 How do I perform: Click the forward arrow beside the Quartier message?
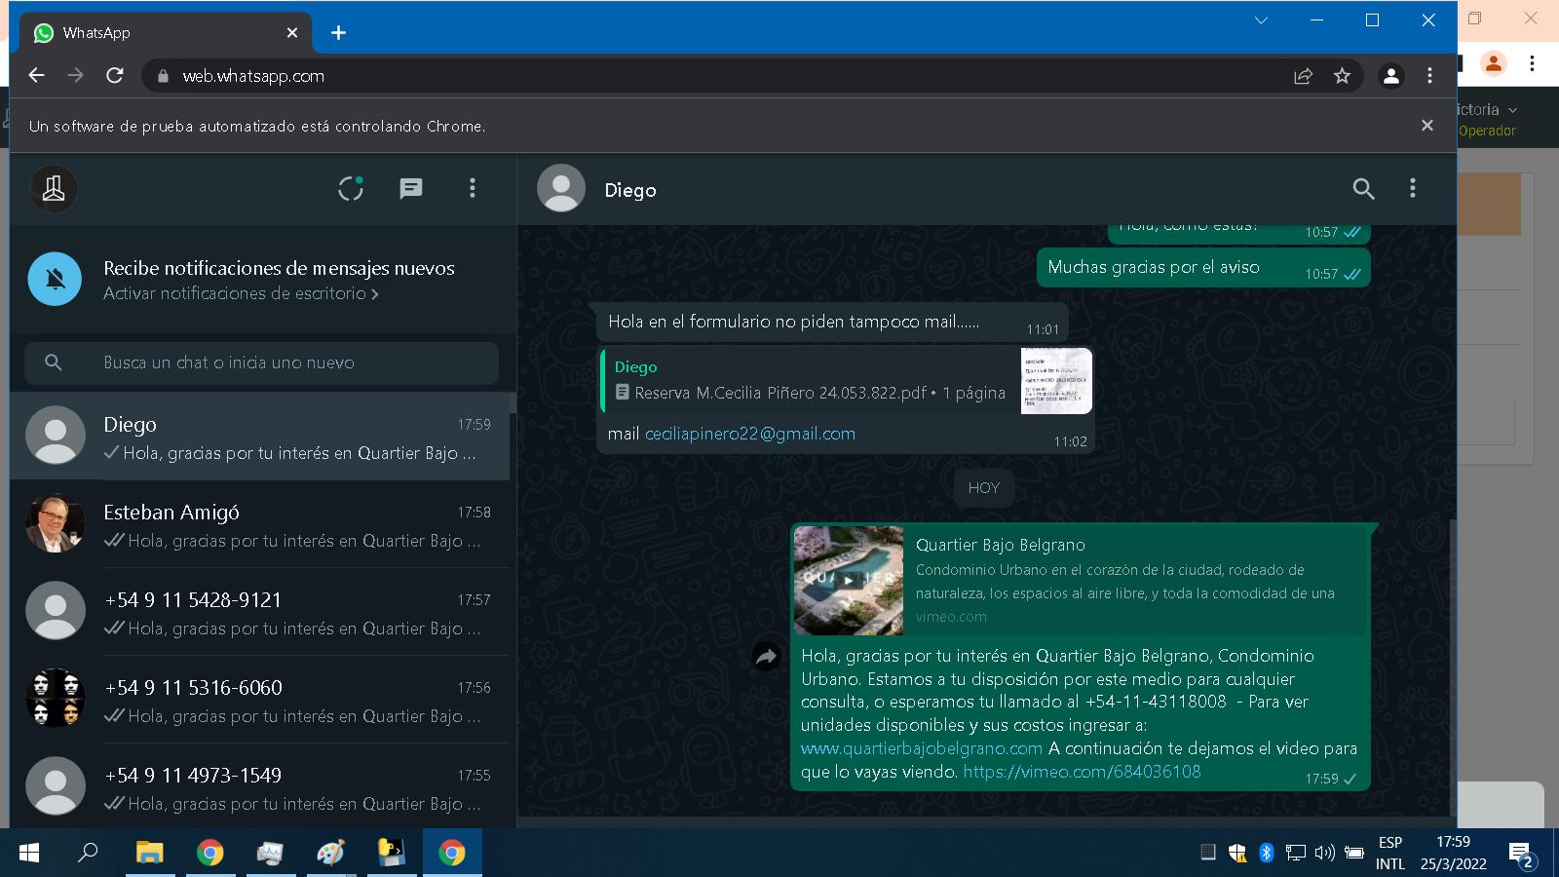767,657
